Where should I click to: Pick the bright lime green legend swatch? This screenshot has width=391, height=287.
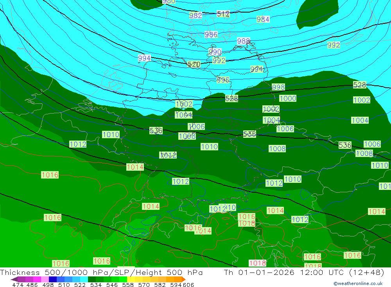[x=123, y=279]
